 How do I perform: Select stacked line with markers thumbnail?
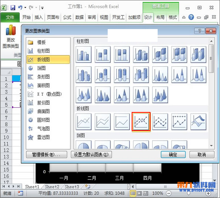pos(160,122)
